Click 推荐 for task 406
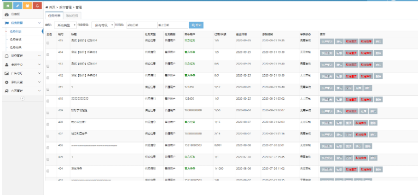The height and width of the screenshot is (195, 418). click(358, 146)
